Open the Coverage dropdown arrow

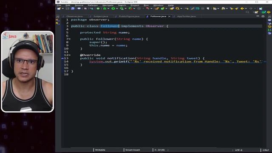(126, 8)
